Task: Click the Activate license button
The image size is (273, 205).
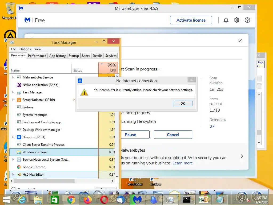Action: tap(191, 20)
